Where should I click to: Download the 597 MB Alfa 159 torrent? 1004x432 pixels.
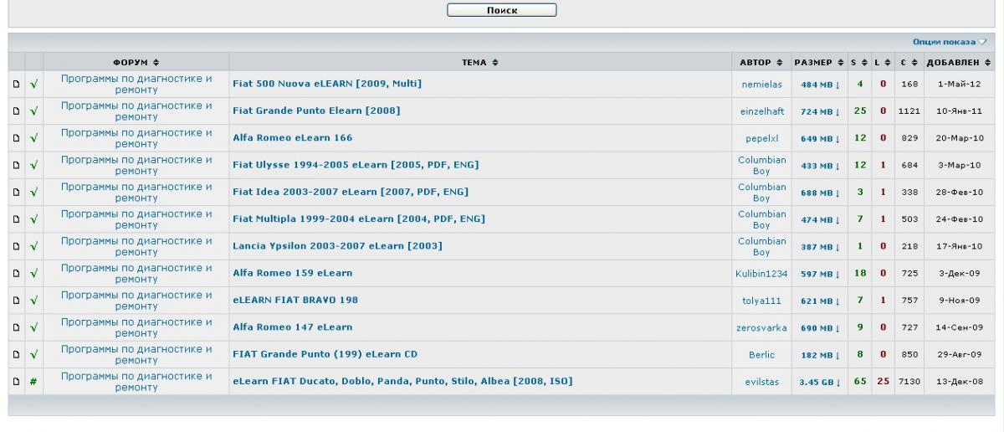[x=819, y=274]
